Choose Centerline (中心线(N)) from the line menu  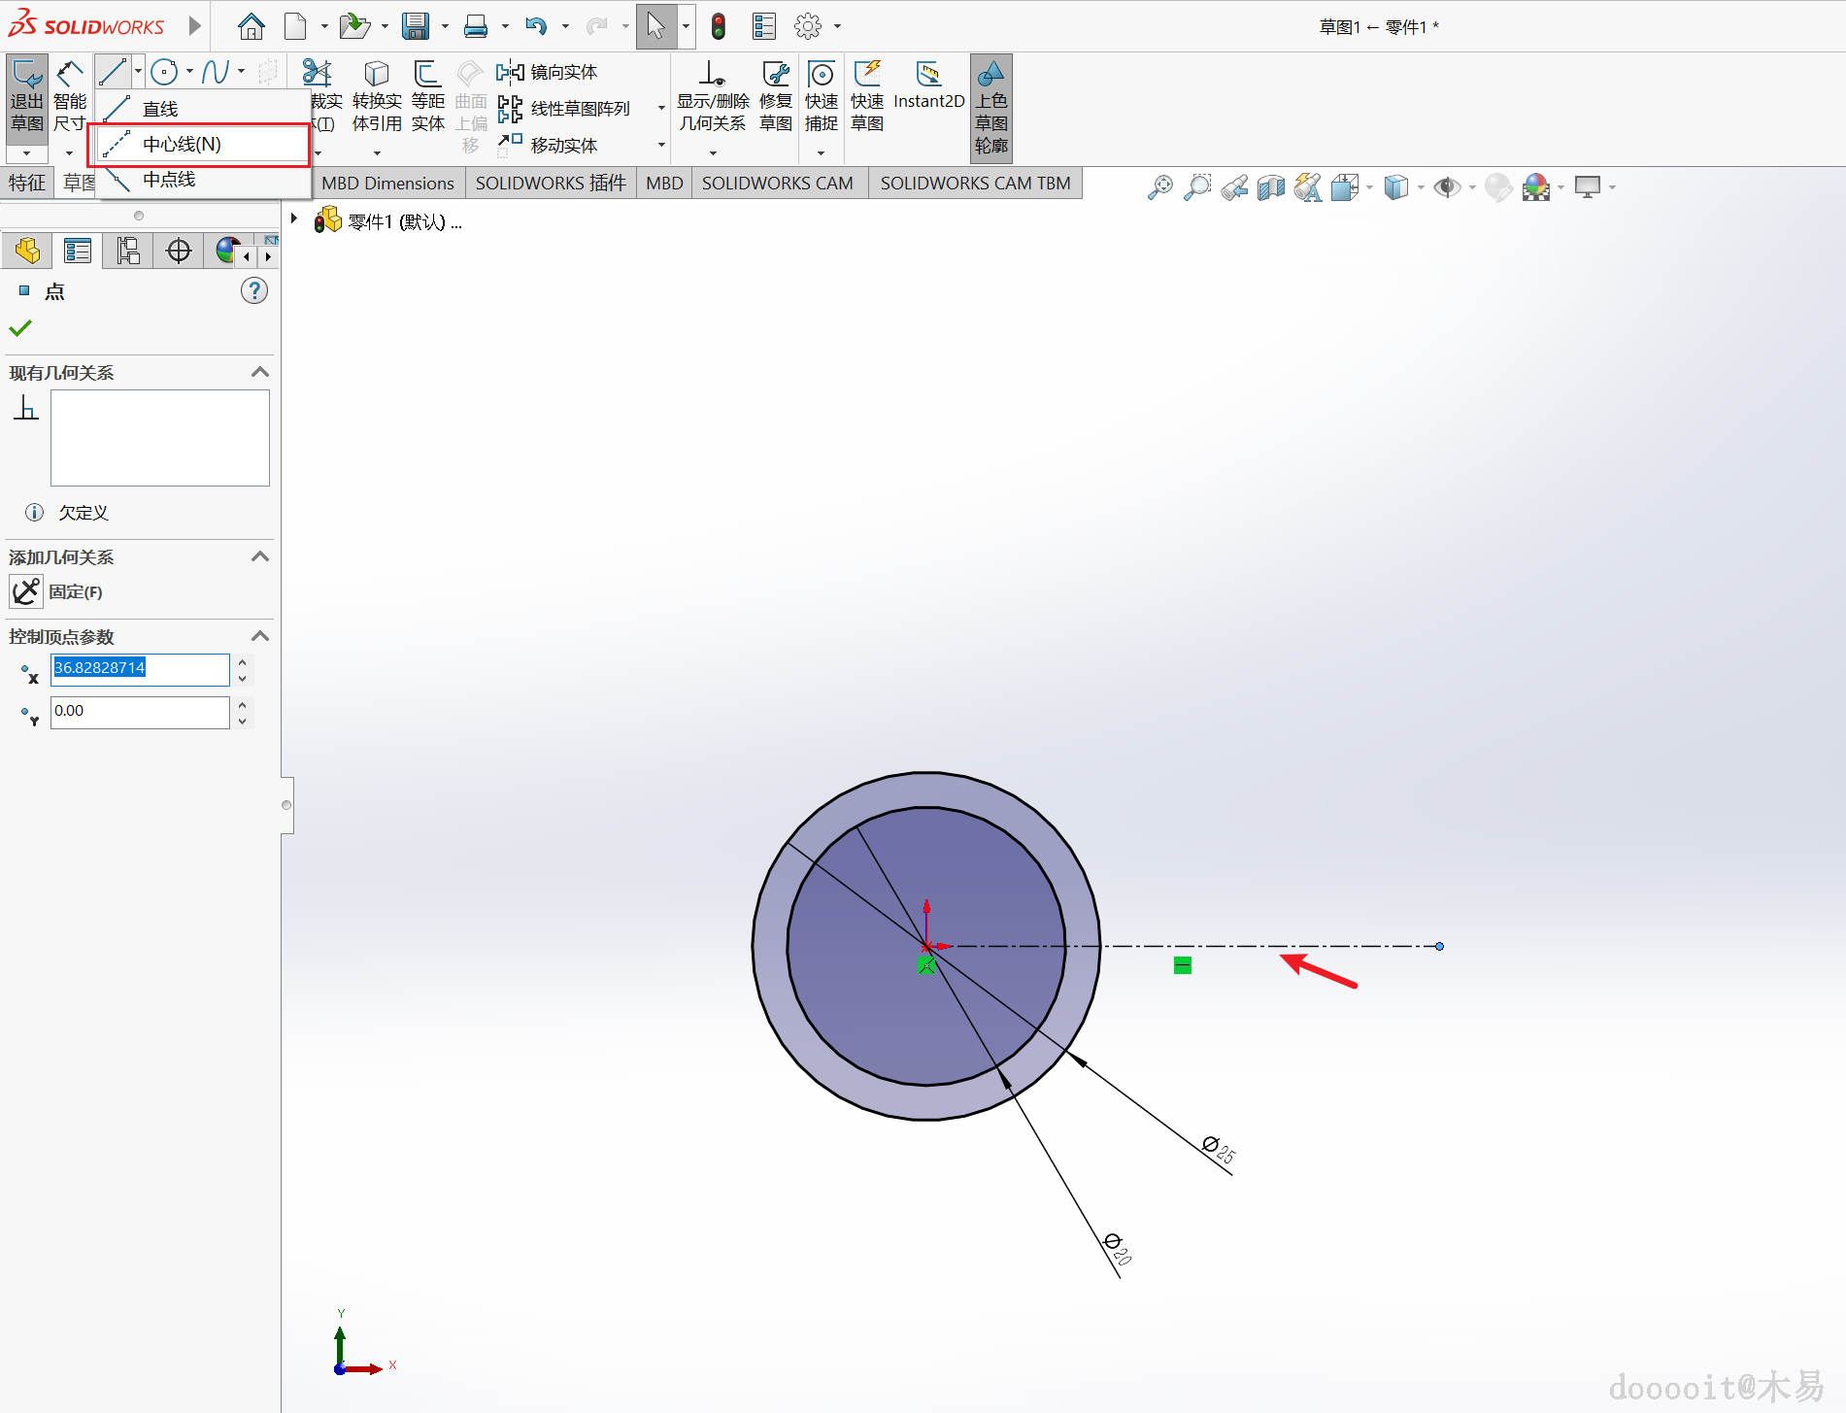[182, 145]
